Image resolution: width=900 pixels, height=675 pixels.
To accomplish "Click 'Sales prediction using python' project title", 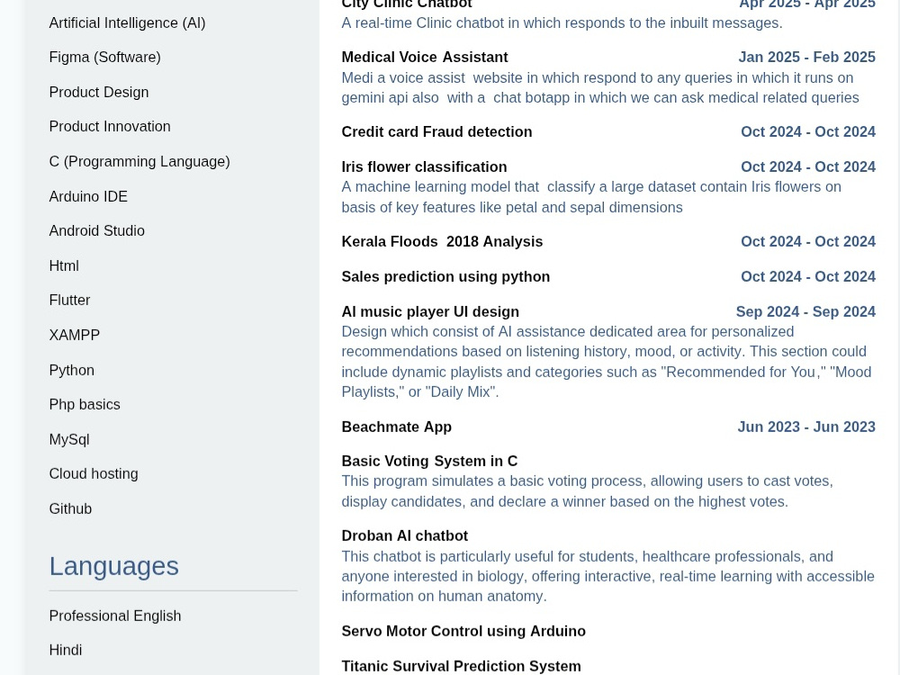I will click(x=445, y=276).
